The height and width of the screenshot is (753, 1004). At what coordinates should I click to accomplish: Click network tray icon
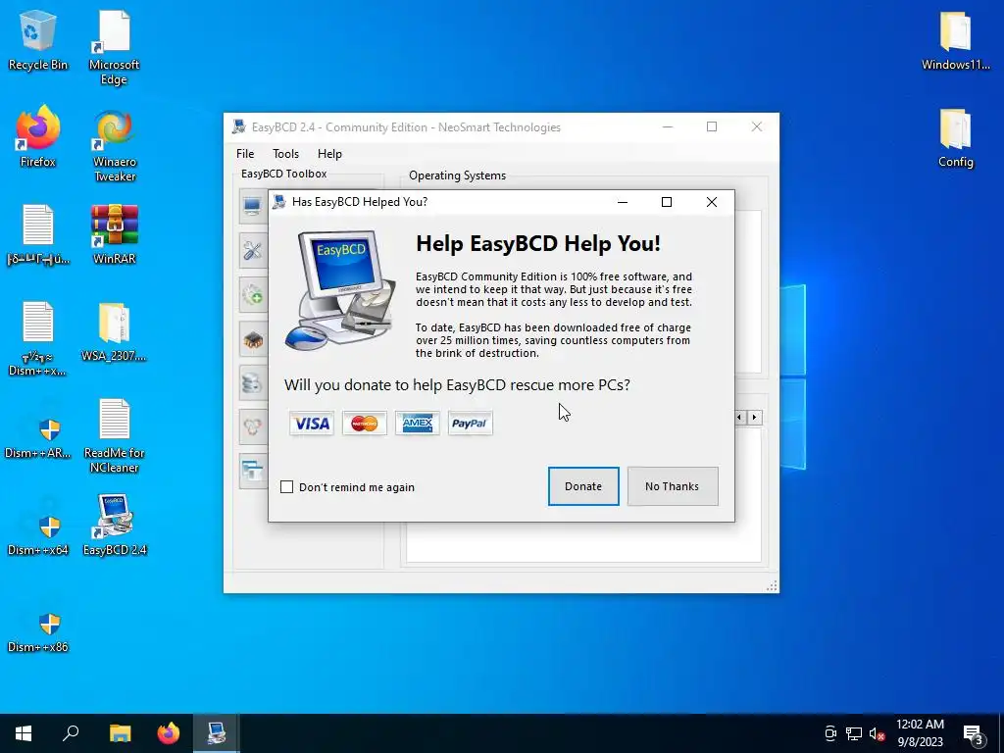[x=854, y=733]
